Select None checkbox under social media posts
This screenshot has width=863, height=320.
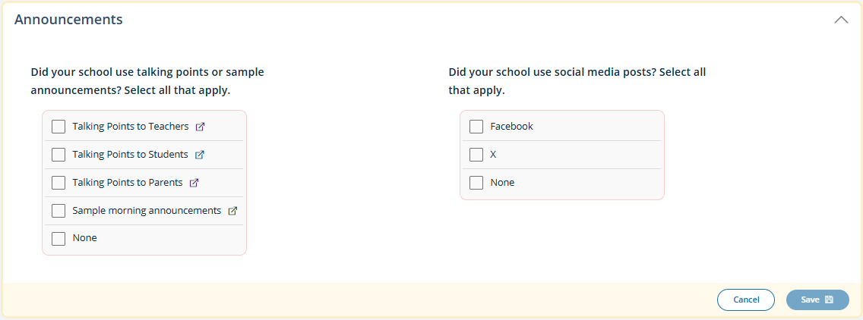[x=476, y=183]
